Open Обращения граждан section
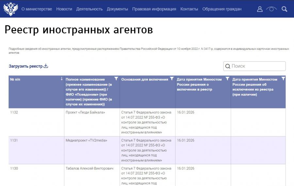 click(x=222, y=9)
